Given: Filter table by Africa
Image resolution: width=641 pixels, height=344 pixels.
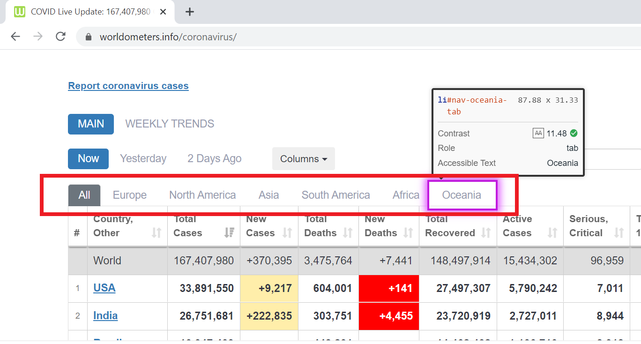Looking at the screenshot, I should coord(406,195).
